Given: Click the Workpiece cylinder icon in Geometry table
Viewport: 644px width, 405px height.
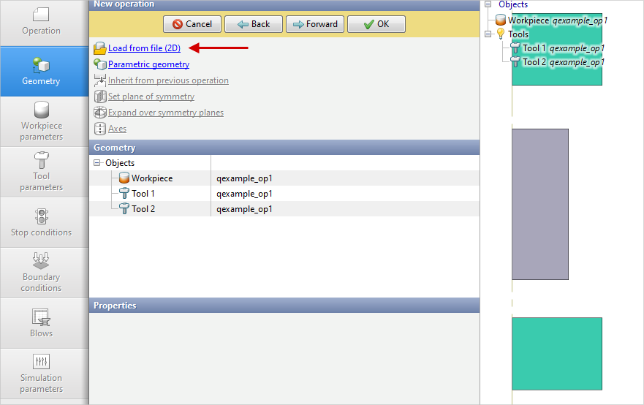Looking at the screenshot, I should click(124, 178).
